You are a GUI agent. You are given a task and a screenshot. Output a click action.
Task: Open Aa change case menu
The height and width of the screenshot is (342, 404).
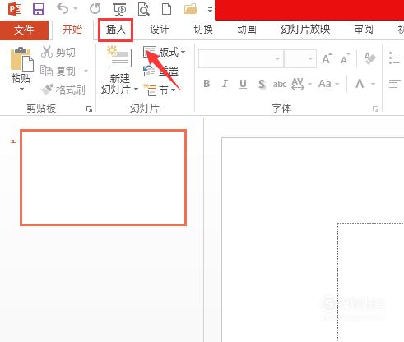click(x=328, y=84)
